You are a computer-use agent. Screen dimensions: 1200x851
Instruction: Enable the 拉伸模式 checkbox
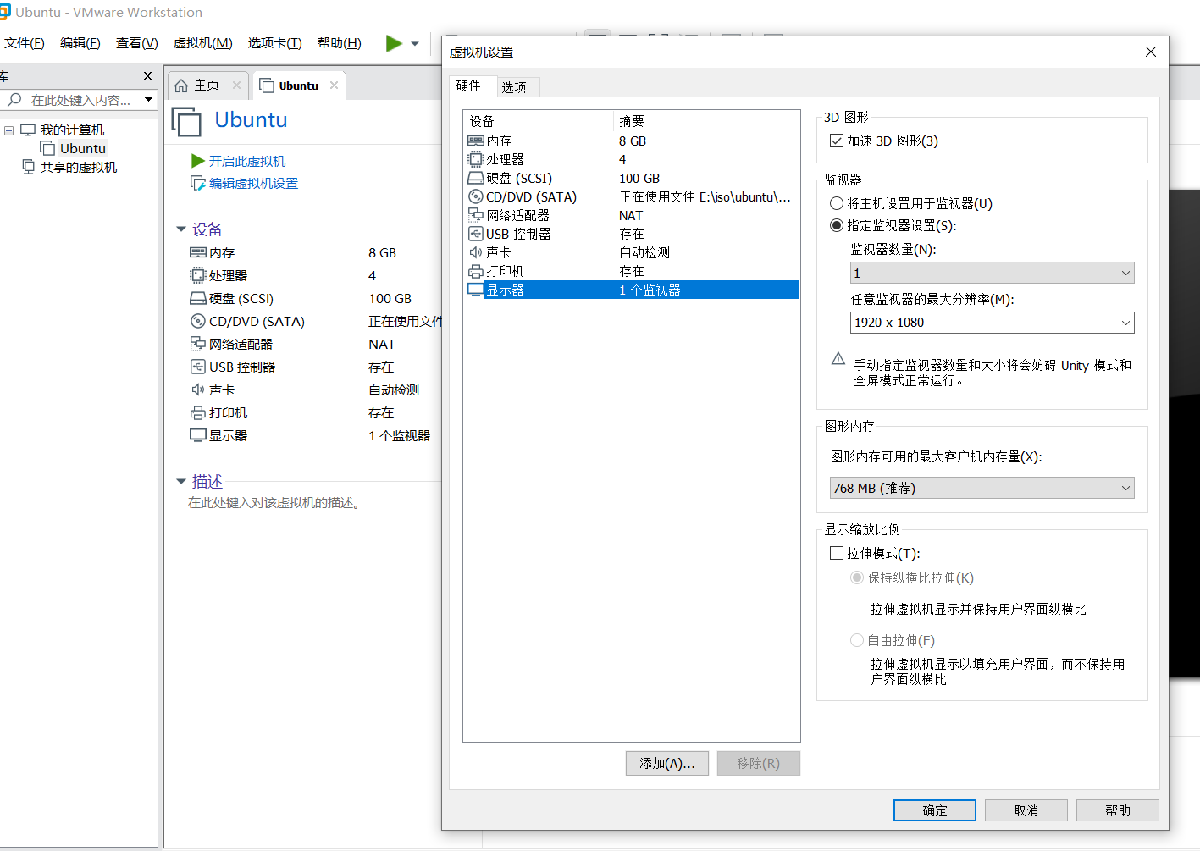pyautogui.click(x=837, y=553)
